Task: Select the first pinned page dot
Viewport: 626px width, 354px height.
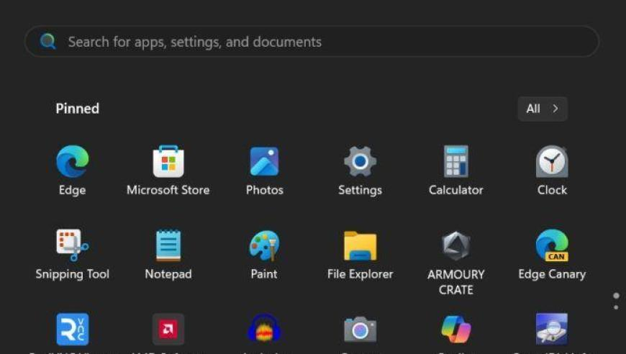Action: click(x=616, y=296)
